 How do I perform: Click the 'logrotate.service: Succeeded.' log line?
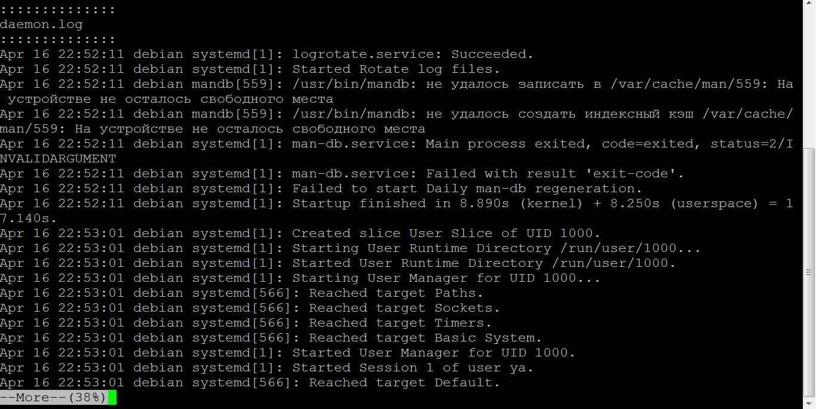point(266,54)
